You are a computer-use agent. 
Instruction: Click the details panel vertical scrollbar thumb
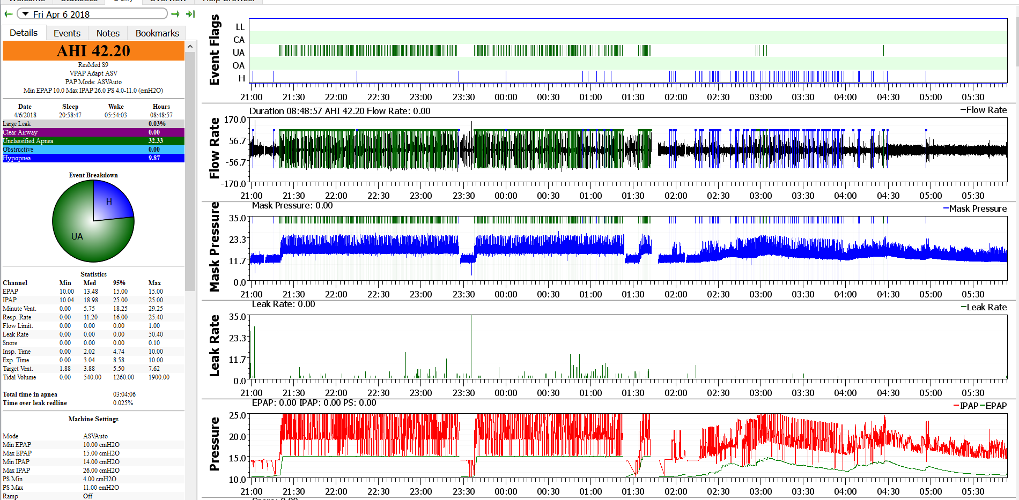[x=190, y=171]
